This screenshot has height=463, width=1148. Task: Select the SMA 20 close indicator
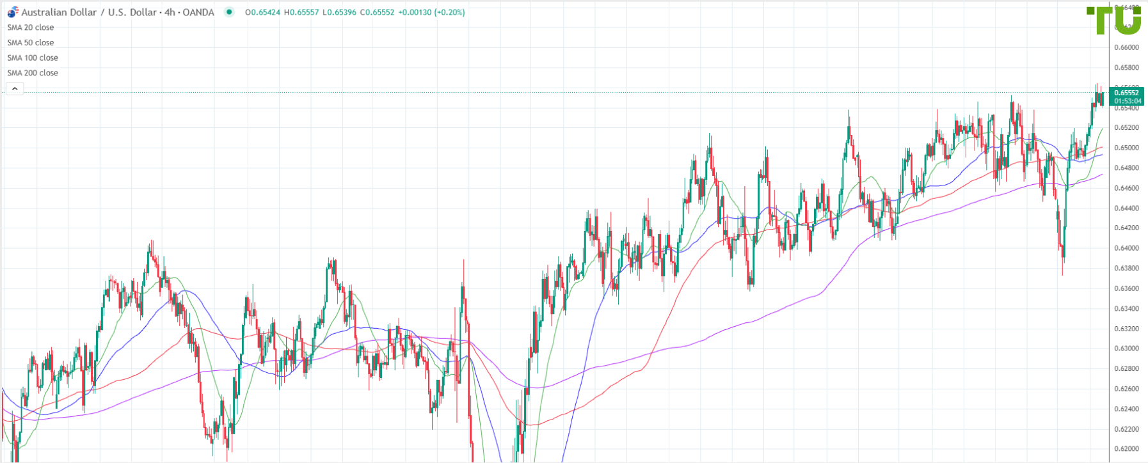coord(31,27)
